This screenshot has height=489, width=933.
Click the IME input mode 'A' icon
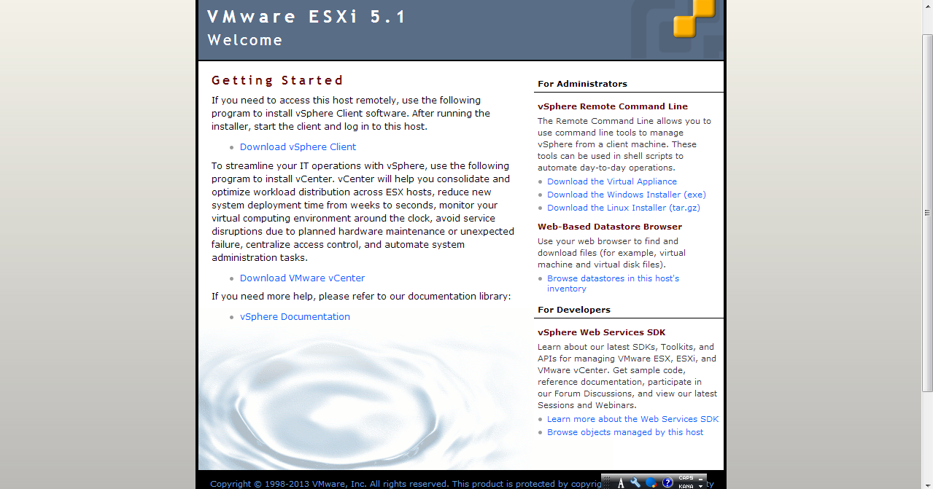coord(621,482)
